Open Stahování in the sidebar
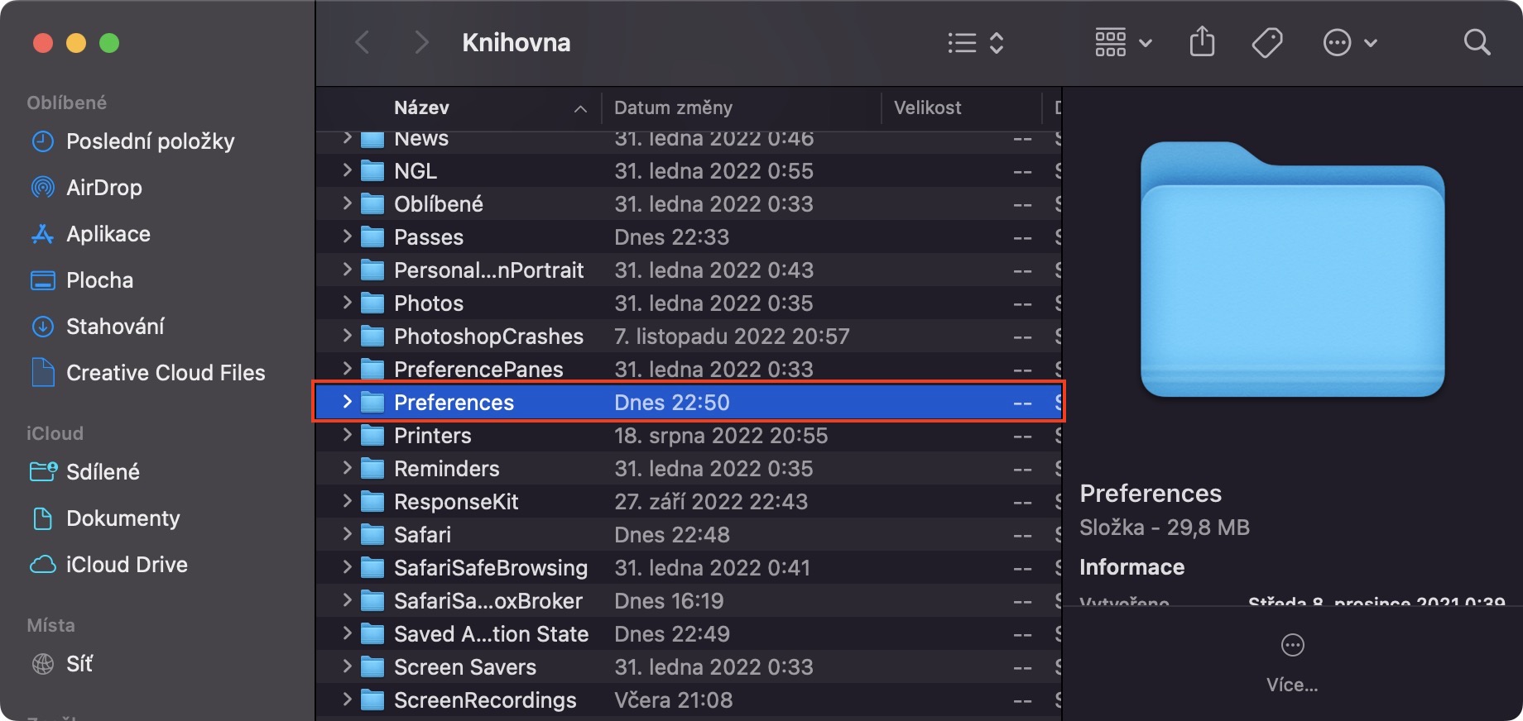The height and width of the screenshot is (721, 1523). pos(114,327)
